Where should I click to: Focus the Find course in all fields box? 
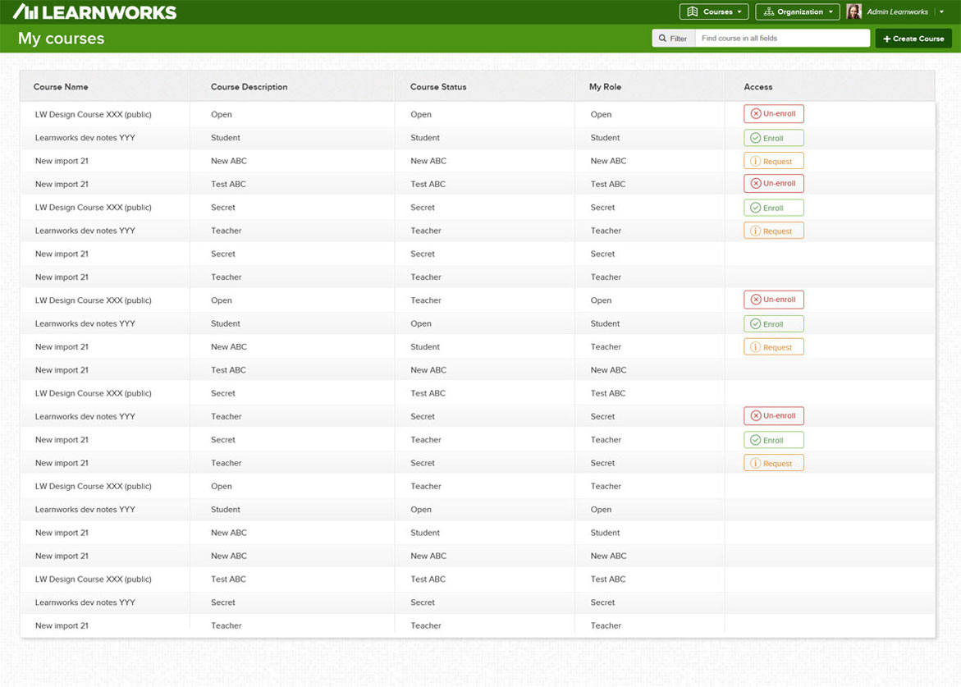click(782, 38)
